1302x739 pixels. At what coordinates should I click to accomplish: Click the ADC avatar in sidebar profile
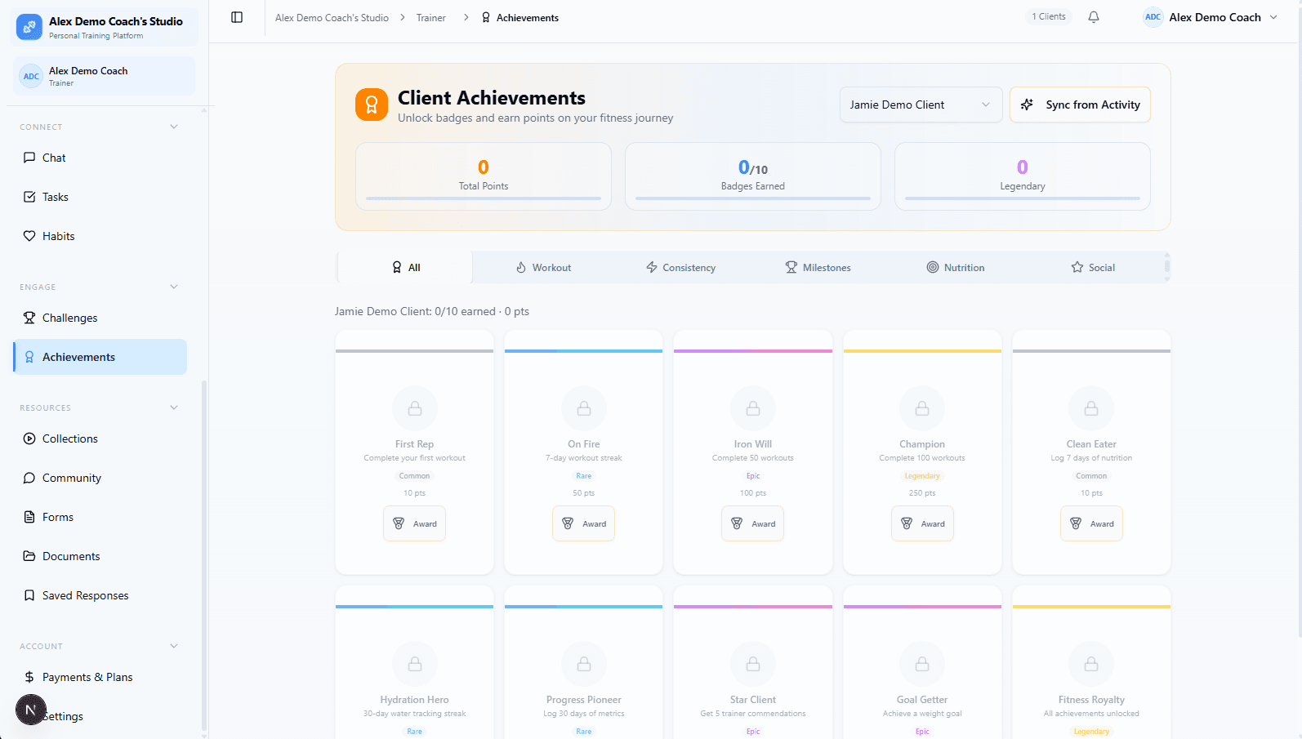[x=31, y=76]
